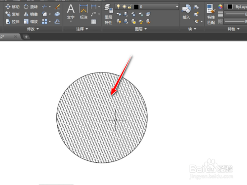This screenshot has height=185, width=247.
Task: Select the Mirror (镜像) tool
Action: point(31,14)
